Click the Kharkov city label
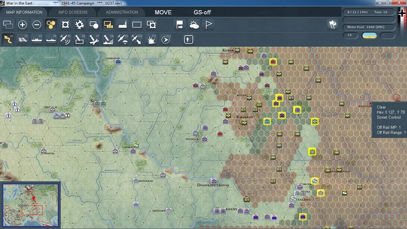 [245, 117]
